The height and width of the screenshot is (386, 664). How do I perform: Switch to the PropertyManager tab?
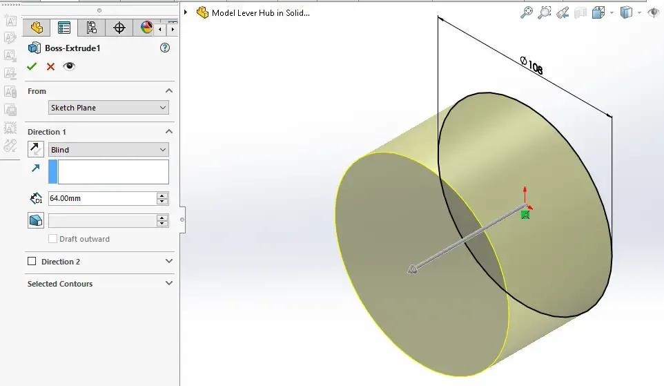64,28
